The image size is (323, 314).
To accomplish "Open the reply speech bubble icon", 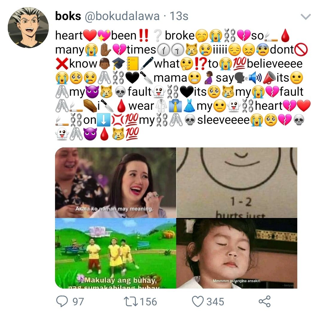I will click(x=62, y=301).
